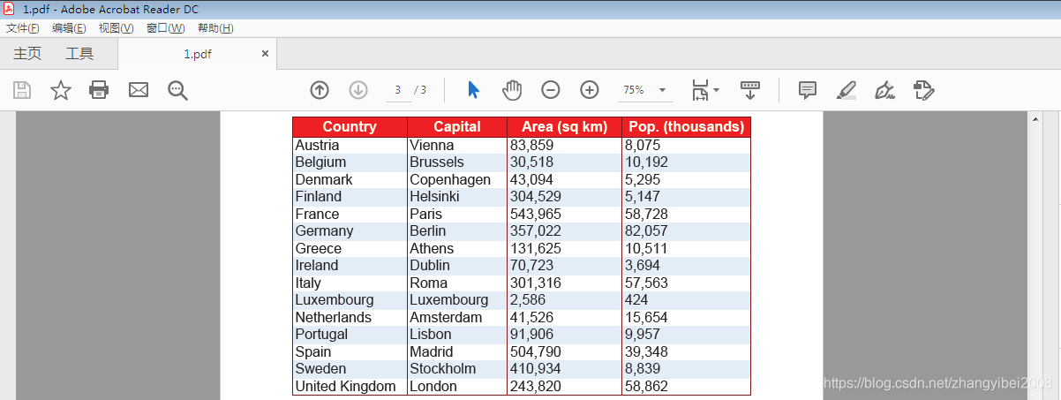Image resolution: width=1061 pixels, height=400 pixels.
Task: Activate the Hand pan tool
Action: click(x=512, y=90)
